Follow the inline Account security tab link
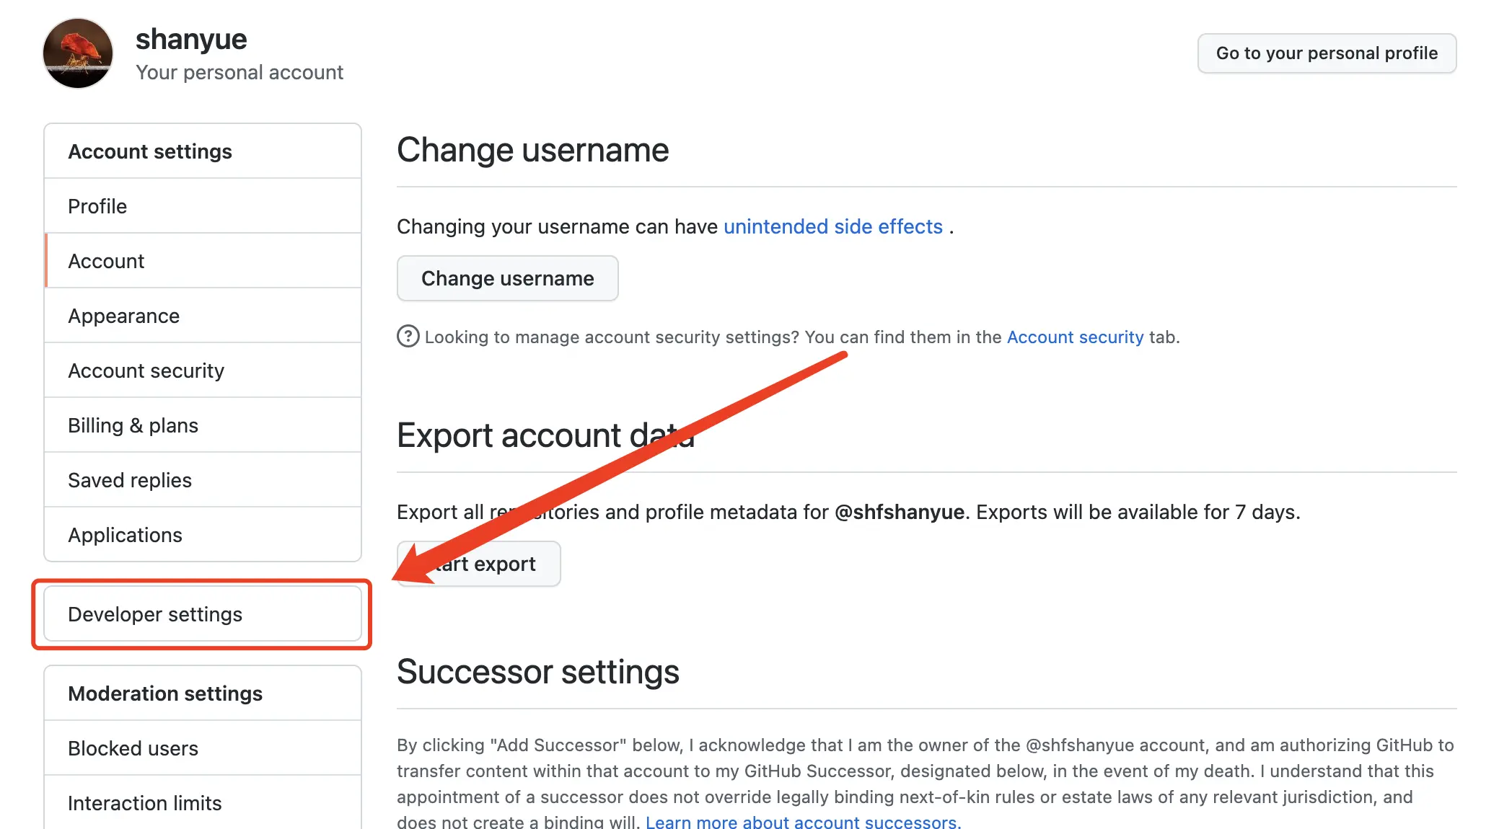Screen dimensions: 1512x829 pyautogui.click(x=1075, y=337)
